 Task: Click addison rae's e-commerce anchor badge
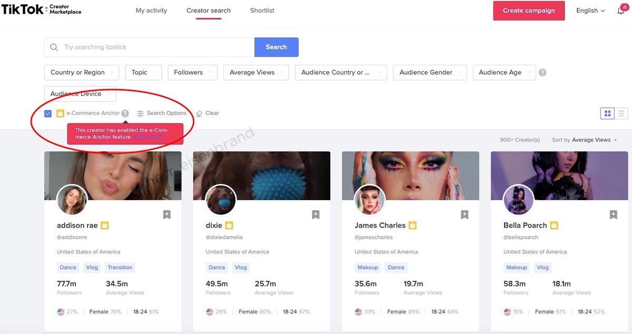105,225
